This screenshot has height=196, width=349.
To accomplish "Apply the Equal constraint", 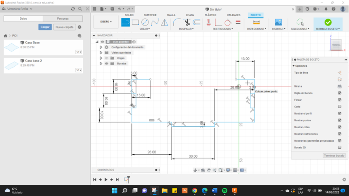I will [x=238, y=22].
